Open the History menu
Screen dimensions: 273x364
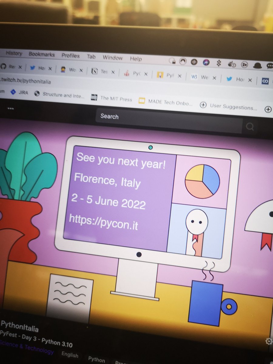[14, 53]
